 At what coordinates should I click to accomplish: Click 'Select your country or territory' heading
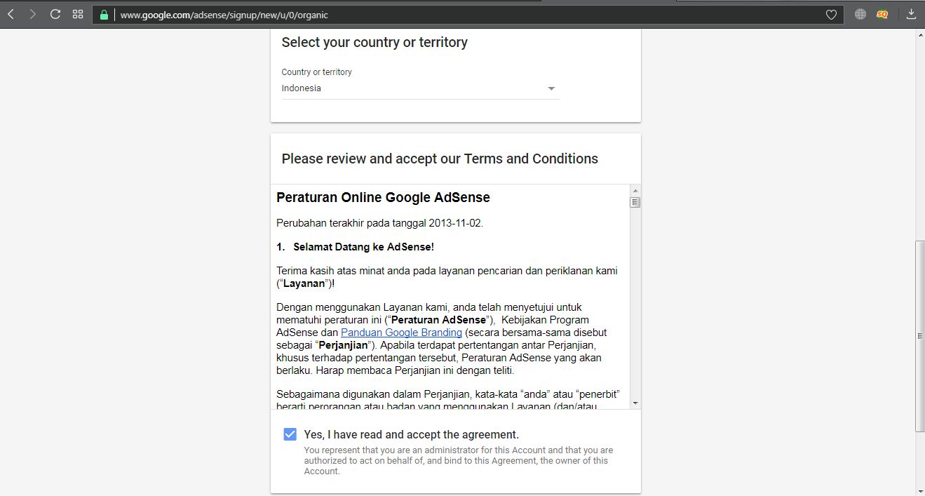[x=374, y=43]
